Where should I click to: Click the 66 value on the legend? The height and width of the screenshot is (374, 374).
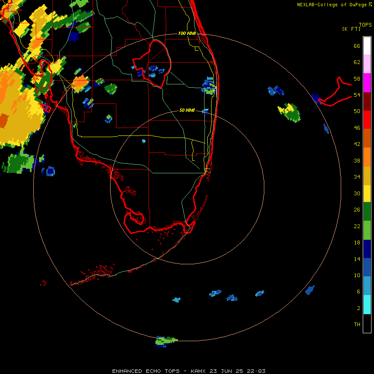pyautogui.click(x=357, y=46)
